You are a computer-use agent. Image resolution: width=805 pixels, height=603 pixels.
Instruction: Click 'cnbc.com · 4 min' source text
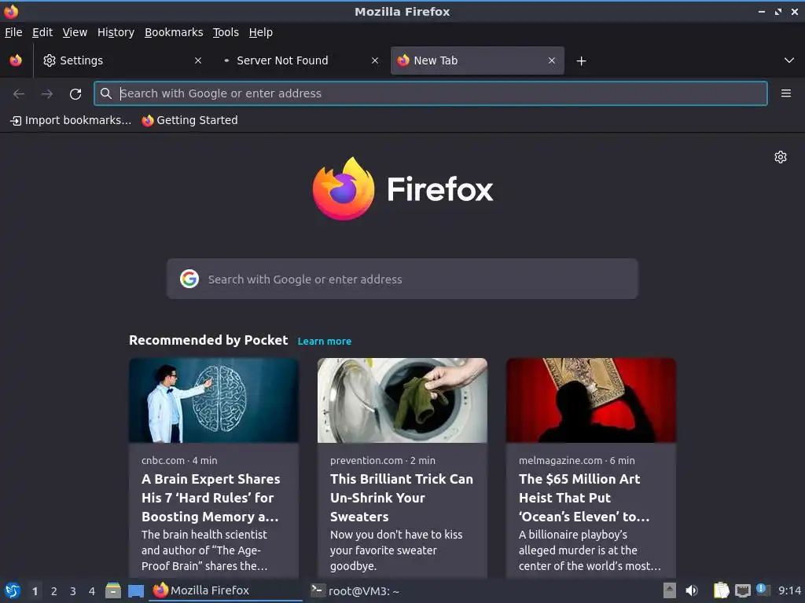(179, 460)
